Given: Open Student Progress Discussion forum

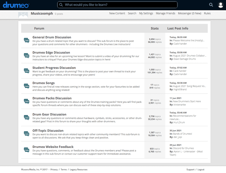Looking at the screenshot, I should click(54, 68).
